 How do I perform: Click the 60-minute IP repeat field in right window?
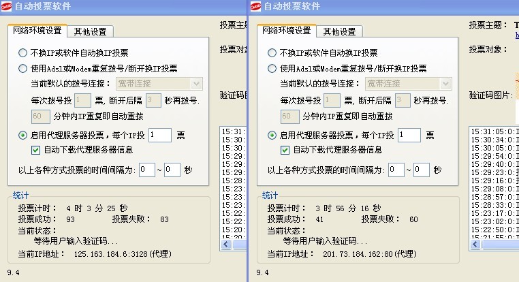tap(290, 116)
